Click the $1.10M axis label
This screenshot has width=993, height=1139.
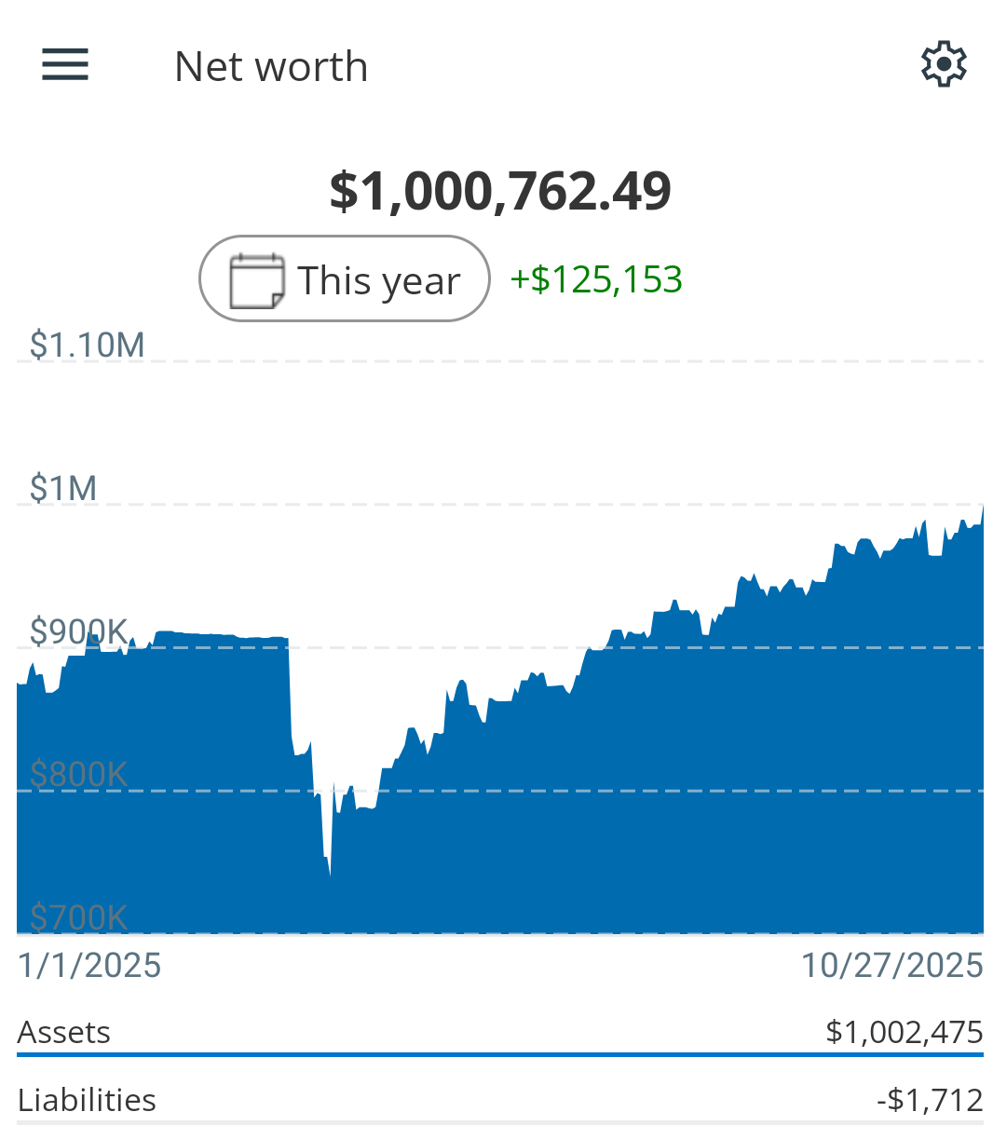tap(87, 345)
